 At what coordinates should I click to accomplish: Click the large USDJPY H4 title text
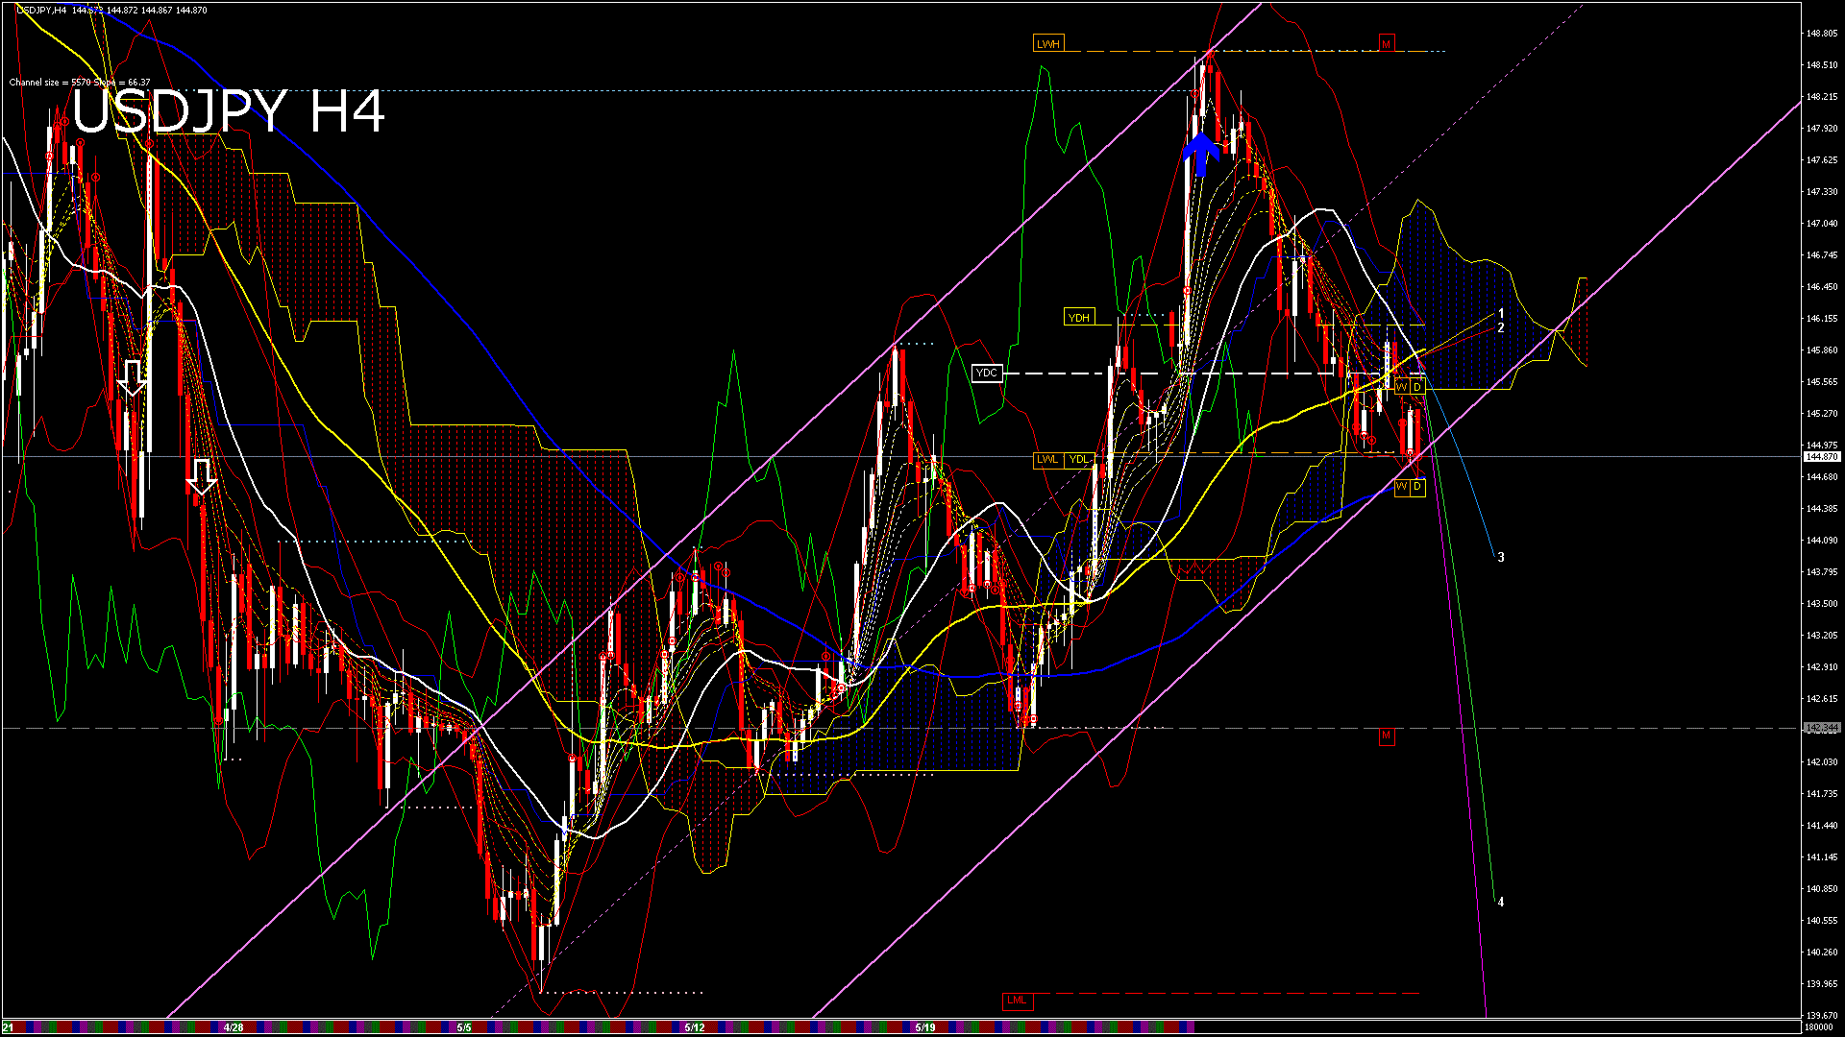(229, 112)
